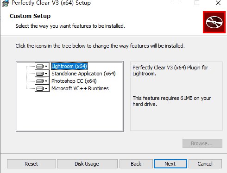Select the Lightroom (x64) feature
The width and height of the screenshot is (227, 173).
coord(69,66)
